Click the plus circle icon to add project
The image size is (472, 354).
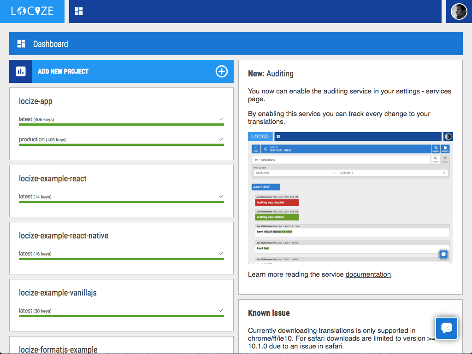222,71
